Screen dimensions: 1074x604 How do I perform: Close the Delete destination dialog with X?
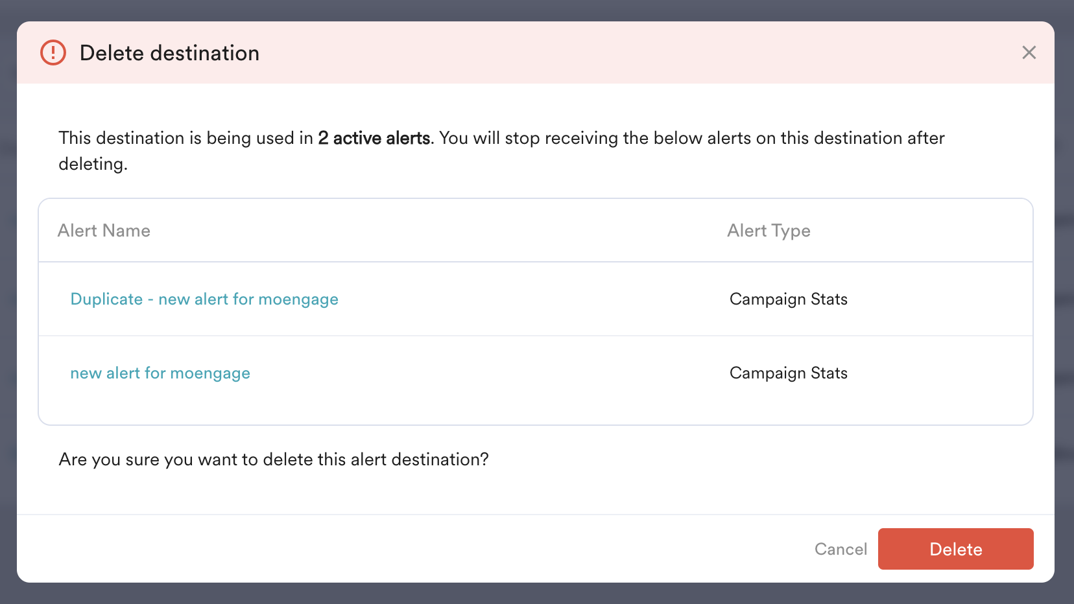pyautogui.click(x=1029, y=52)
